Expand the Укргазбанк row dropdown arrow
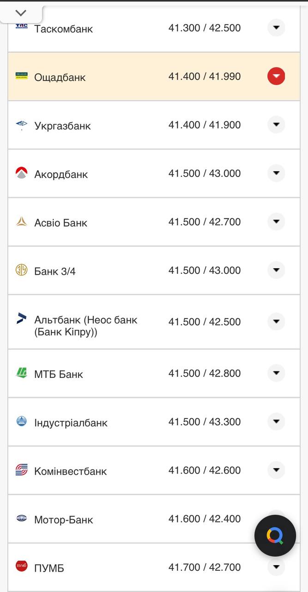Screen dimensions: 308x592 click(276, 124)
